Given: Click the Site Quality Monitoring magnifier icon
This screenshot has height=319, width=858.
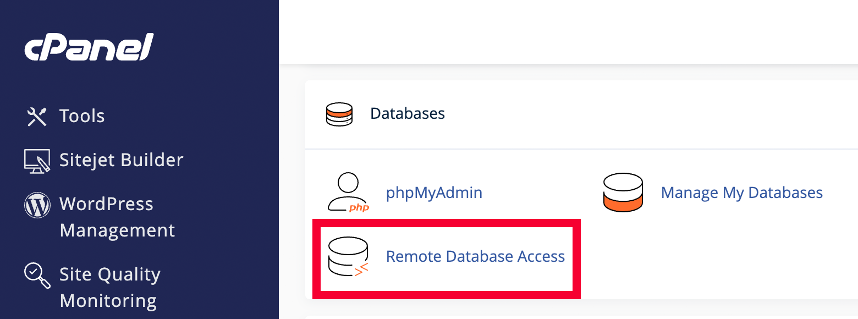Looking at the screenshot, I should pyautogui.click(x=37, y=274).
